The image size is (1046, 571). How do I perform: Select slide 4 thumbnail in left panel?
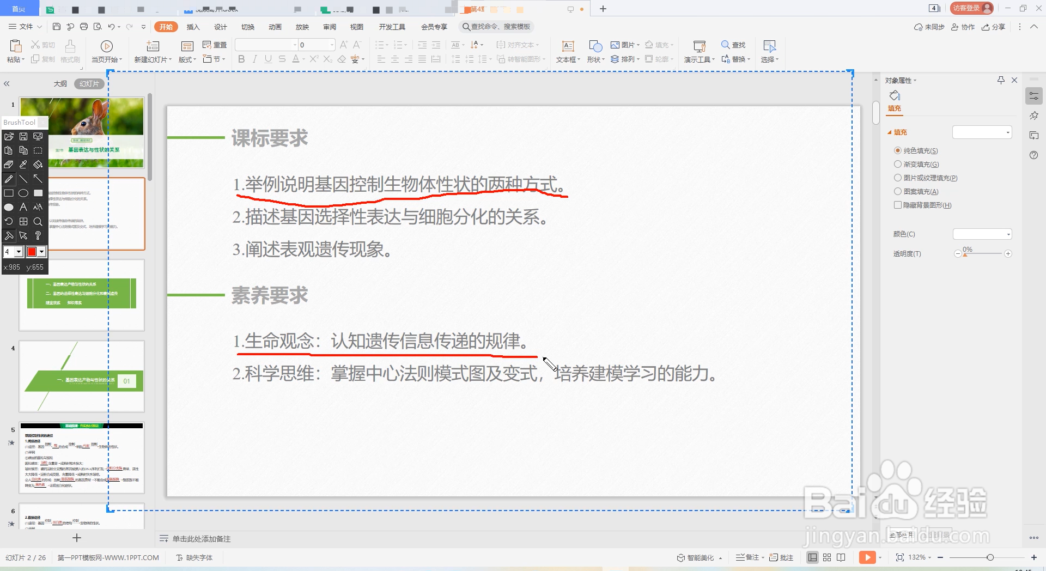coord(82,376)
